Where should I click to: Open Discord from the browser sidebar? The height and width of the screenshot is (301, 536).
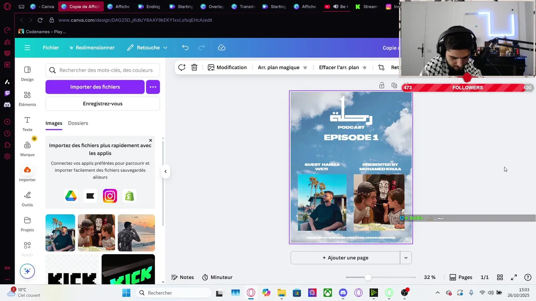pos(7,105)
